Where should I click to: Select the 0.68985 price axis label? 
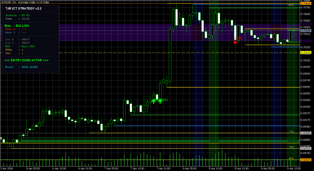[x=306, y=133]
